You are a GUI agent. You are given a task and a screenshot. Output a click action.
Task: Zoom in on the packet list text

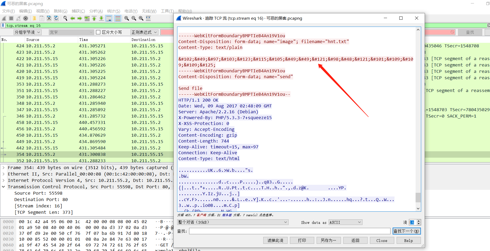tap(127, 18)
